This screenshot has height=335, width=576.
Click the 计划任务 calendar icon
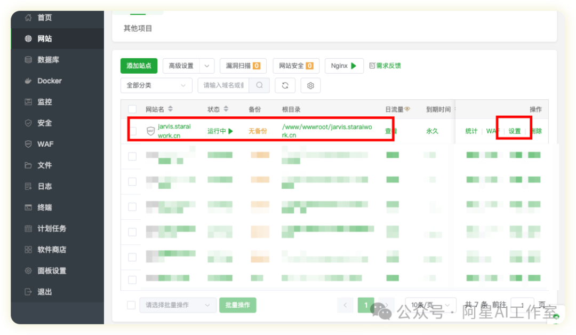(28, 228)
